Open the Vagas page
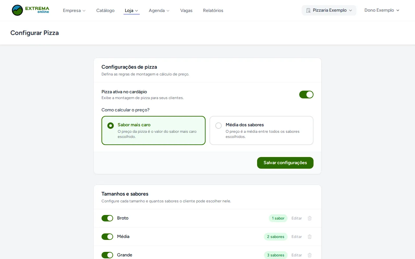The image size is (415, 259). pyautogui.click(x=186, y=10)
